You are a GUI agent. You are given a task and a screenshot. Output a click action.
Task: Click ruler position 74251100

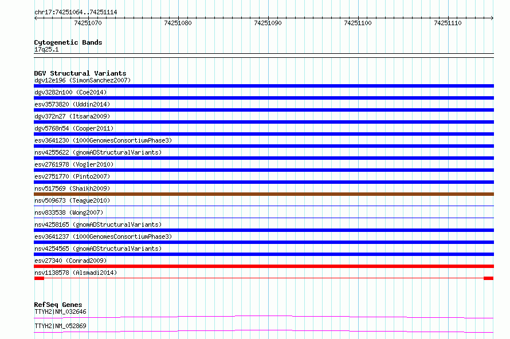pyautogui.click(x=358, y=23)
